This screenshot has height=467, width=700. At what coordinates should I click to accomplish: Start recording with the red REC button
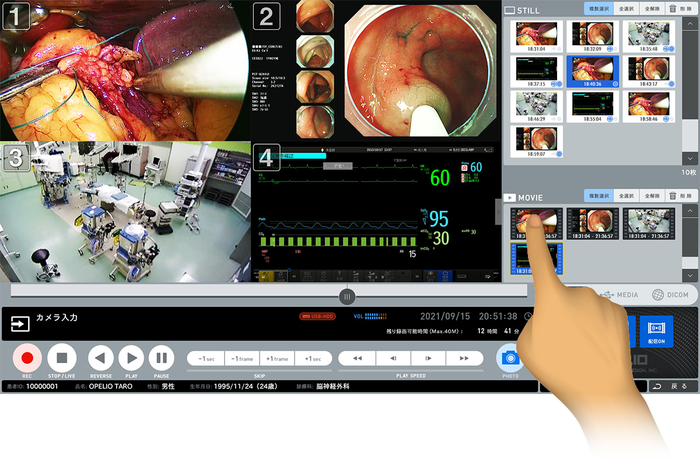[27, 358]
